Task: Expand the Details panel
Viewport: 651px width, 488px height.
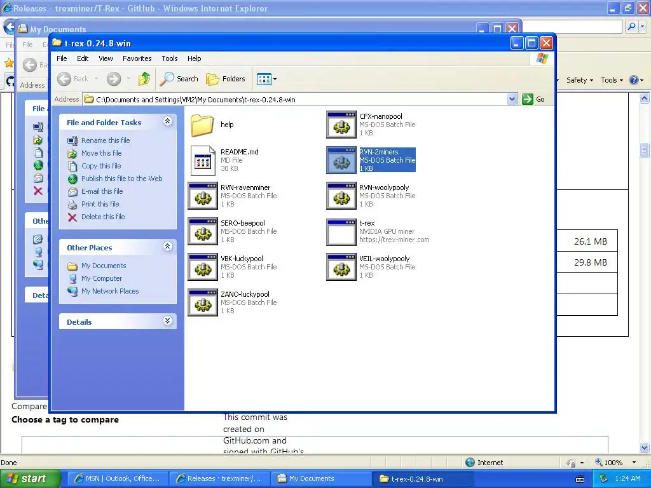Action: (167, 321)
